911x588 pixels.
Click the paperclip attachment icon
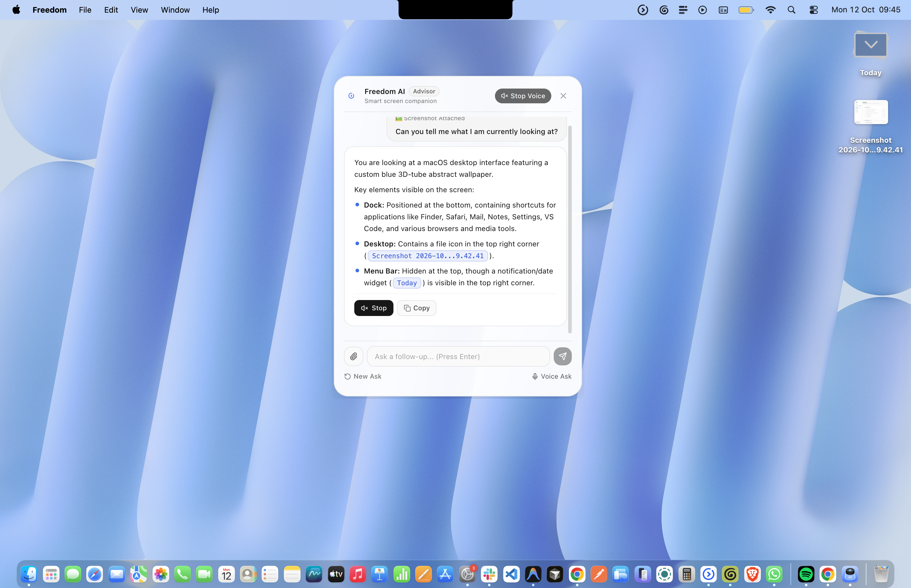tap(354, 356)
